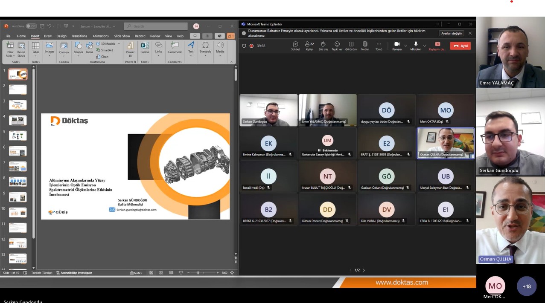Open the Slide Show ribbon tab
Screen dimensions: 545x303
(x=122, y=36)
